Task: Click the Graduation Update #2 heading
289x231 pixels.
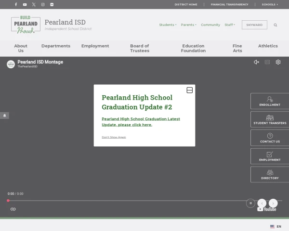Action: coord(137,102)
